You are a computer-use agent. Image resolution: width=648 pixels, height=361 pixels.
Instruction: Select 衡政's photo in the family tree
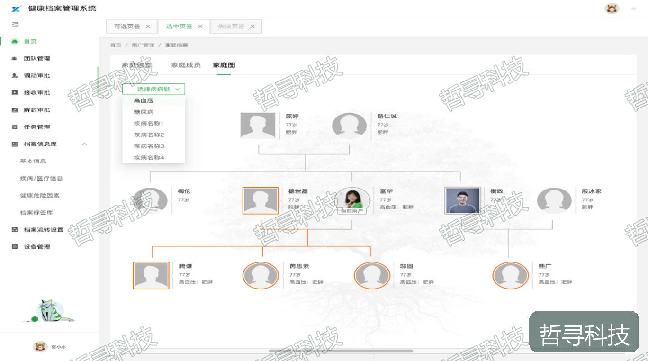coord(463,200)
